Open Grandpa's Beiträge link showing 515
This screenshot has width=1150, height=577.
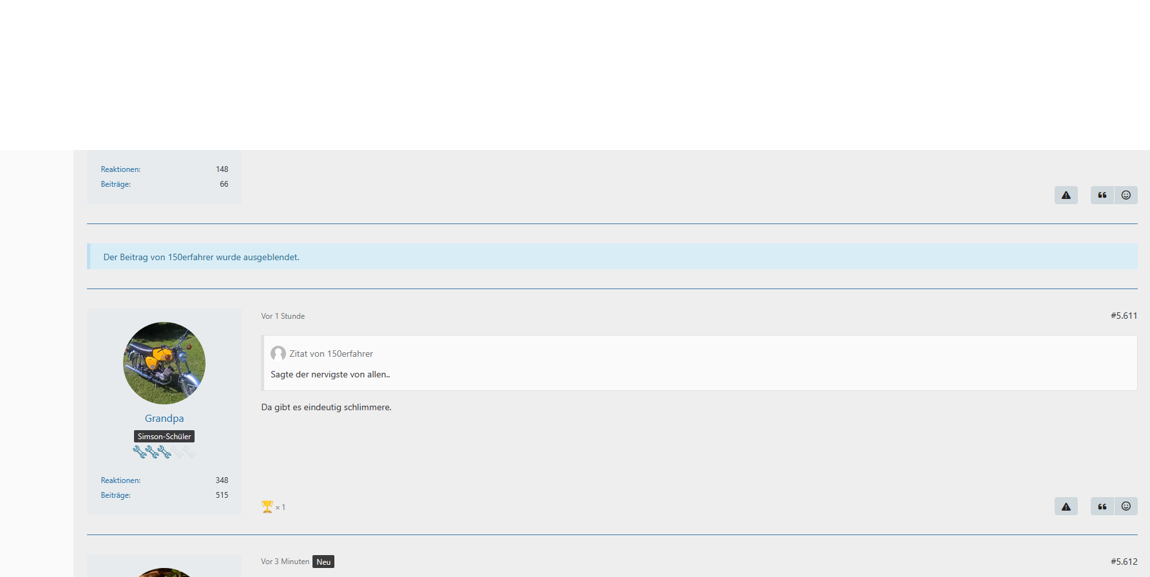coord(116,495)
